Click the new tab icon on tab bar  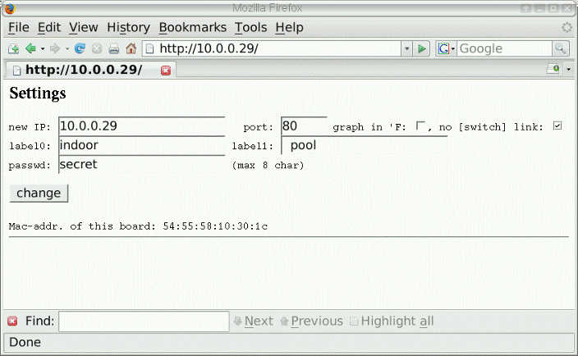(553, 69)
